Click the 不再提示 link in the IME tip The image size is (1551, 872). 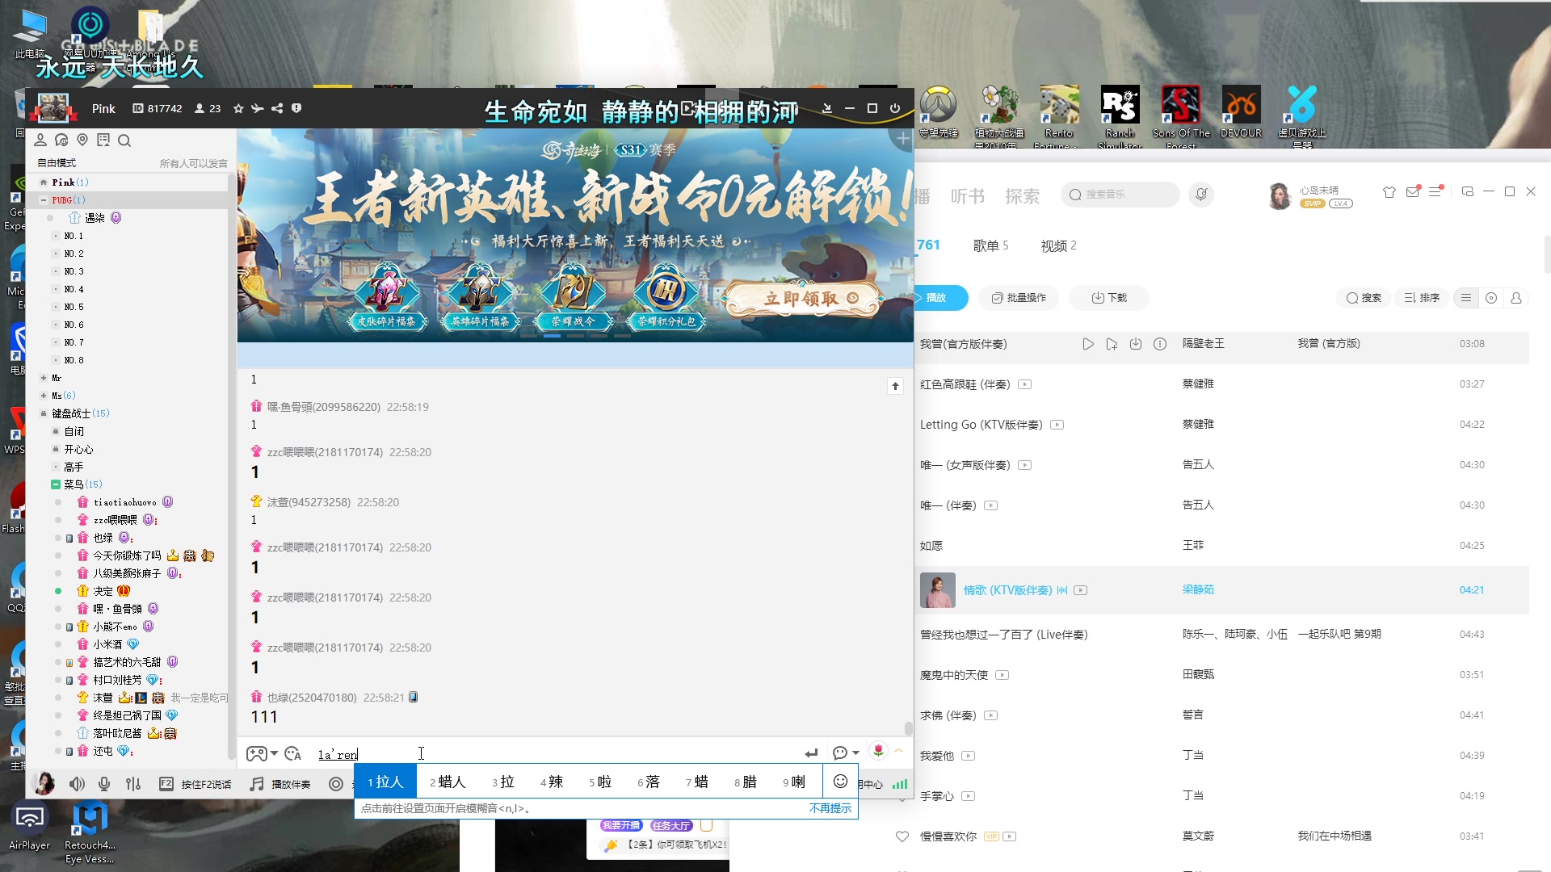tap(830, 808)
